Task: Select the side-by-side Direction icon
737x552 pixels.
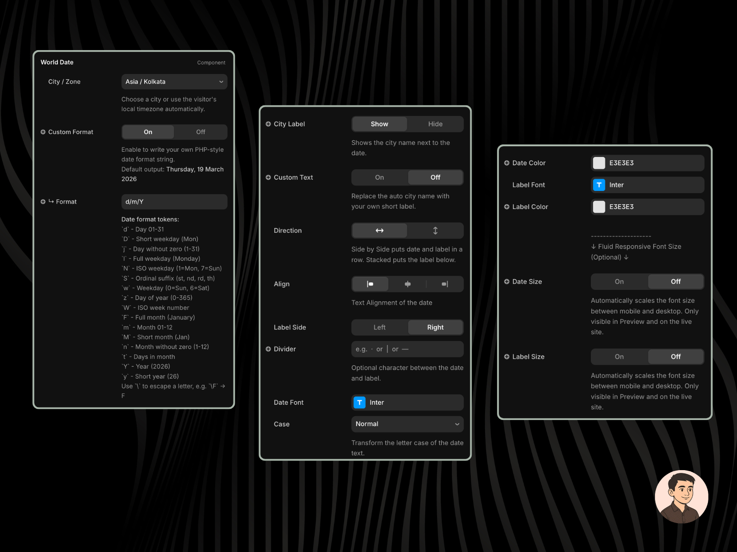Action: 379,230
